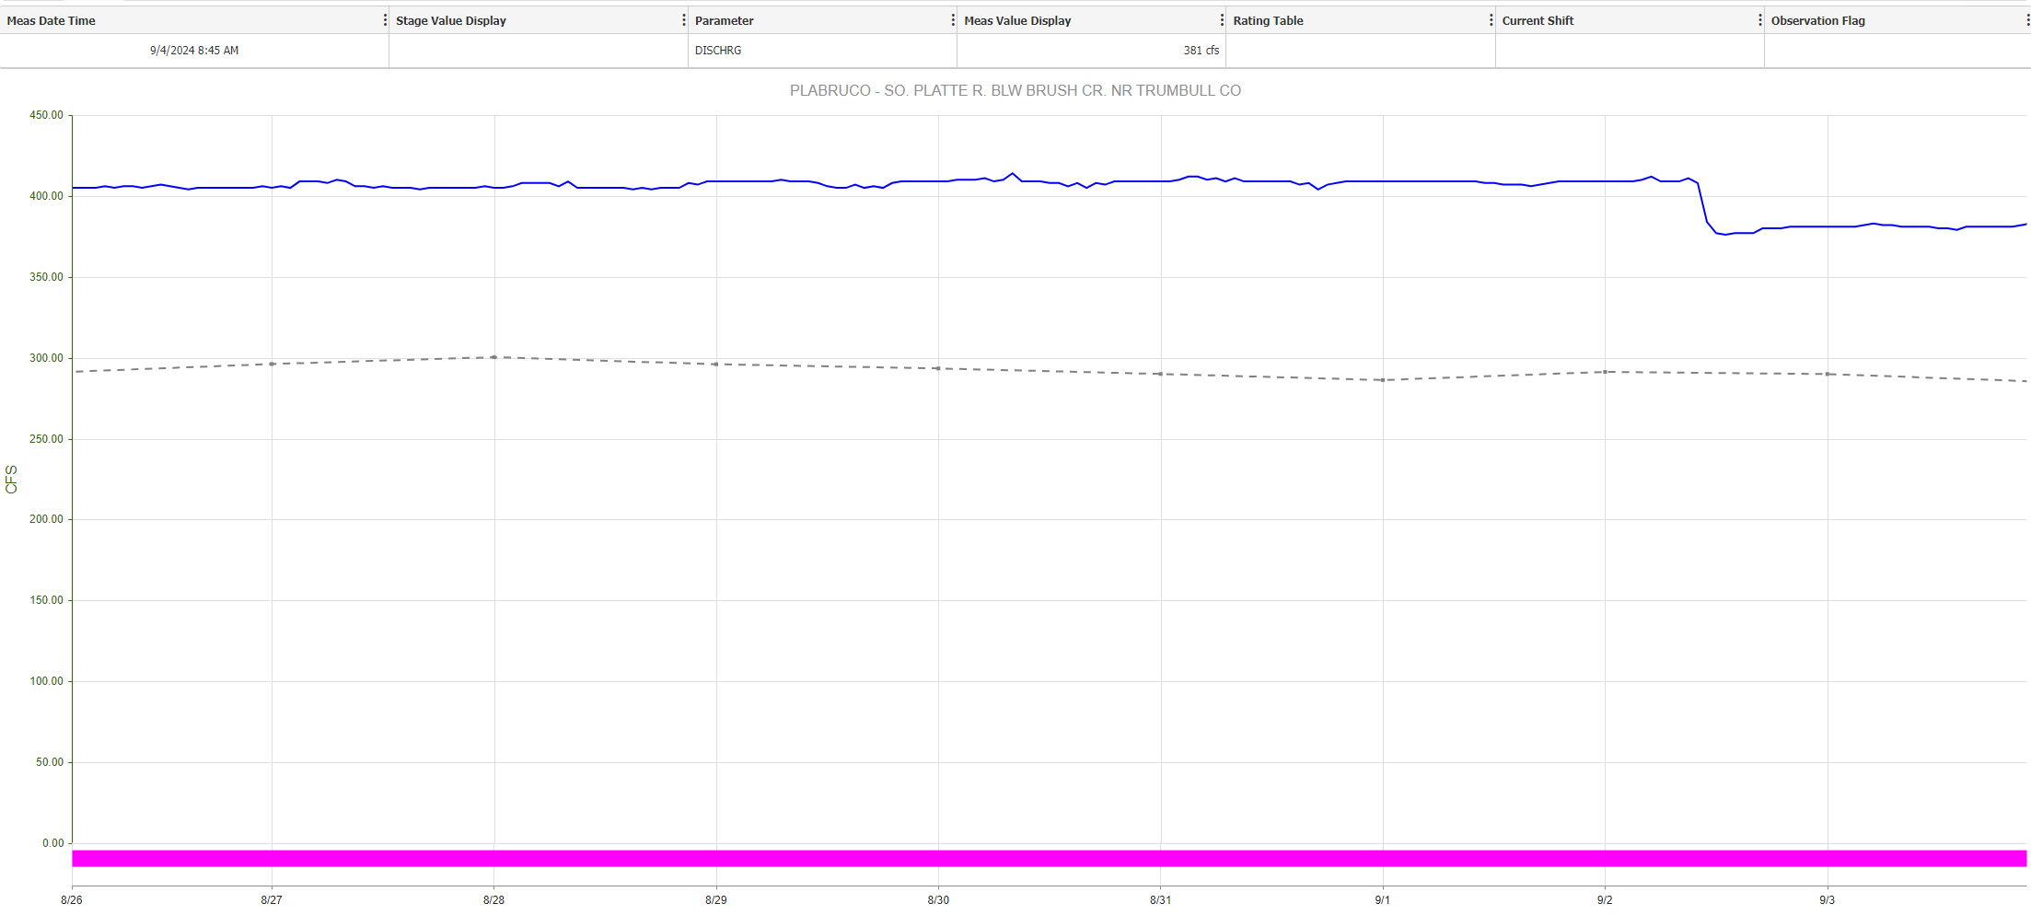Viewport: 2031px width, 915px height.
Task: Select the 9/4/2024 8:45 AM cell
Action: pos(194,51)
